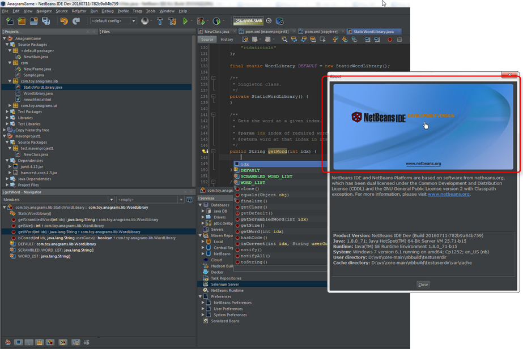Toggle Source view in editor toolbar
Screen dimensions: 523x349
coord(207,40)
